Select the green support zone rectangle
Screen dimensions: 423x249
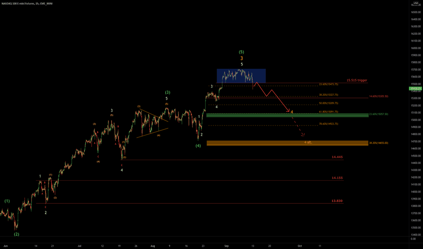pos(287,115)
